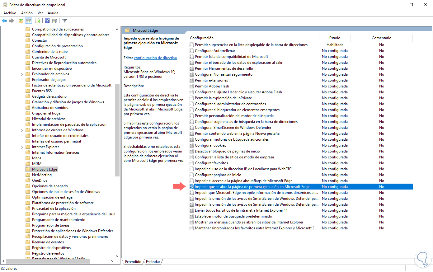Click the policy icon beside Configurar páginas de inicio
Screen dimensions: 433x272
pos(192,175)
